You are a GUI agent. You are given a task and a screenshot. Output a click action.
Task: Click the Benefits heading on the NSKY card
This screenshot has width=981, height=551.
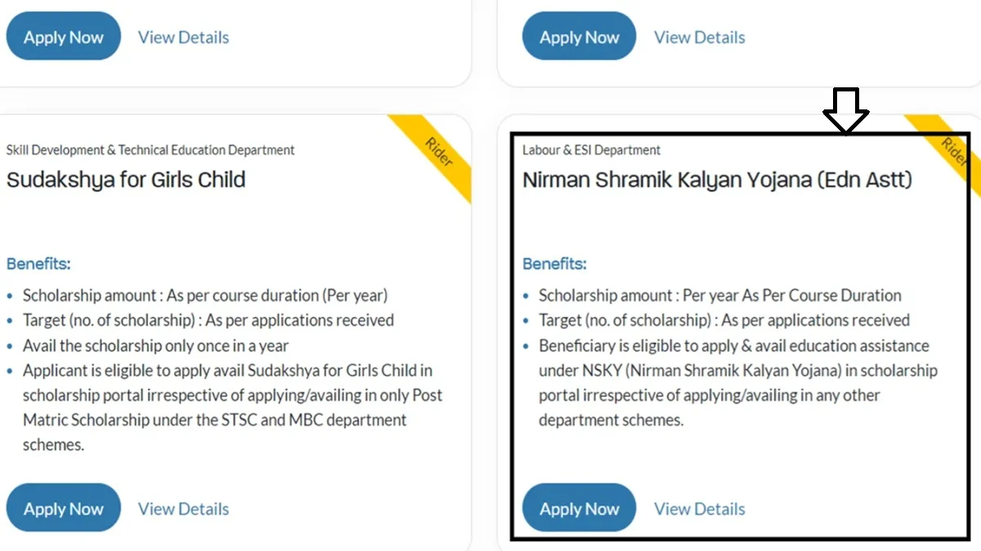[x=554, y=264]
